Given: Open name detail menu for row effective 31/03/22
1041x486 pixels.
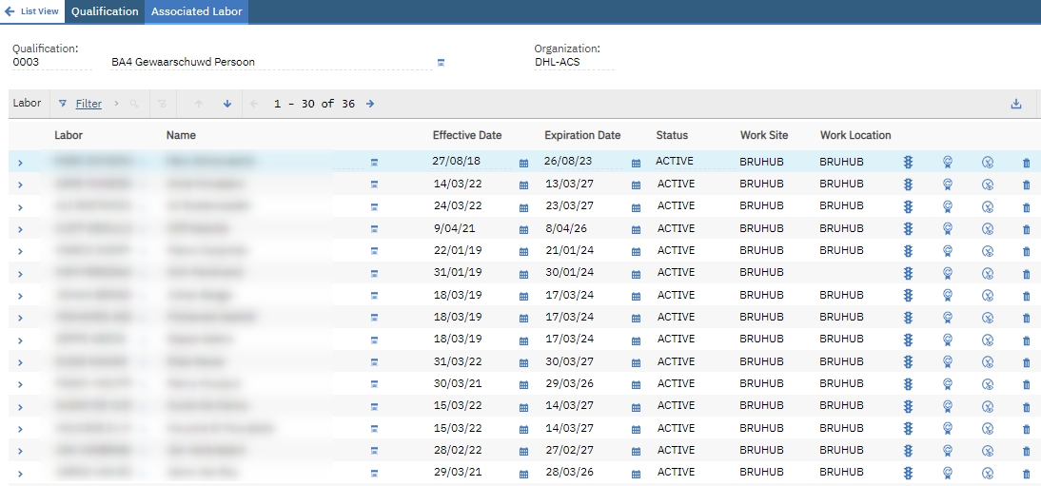Looking at the screenshot, I should pos(374,362).
